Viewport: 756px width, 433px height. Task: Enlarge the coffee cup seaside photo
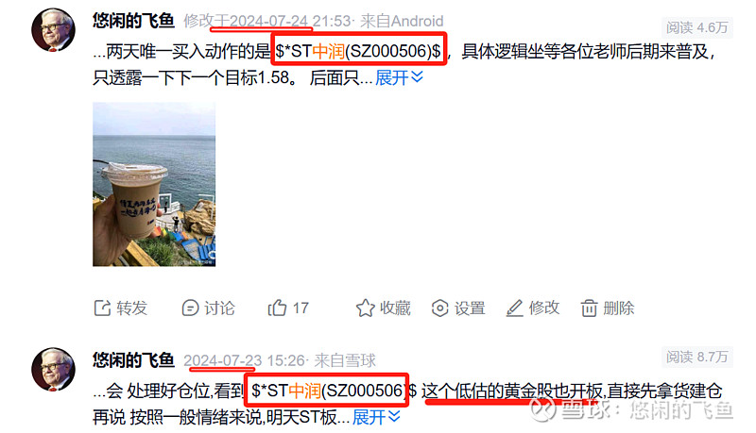(x=154, y=184)
